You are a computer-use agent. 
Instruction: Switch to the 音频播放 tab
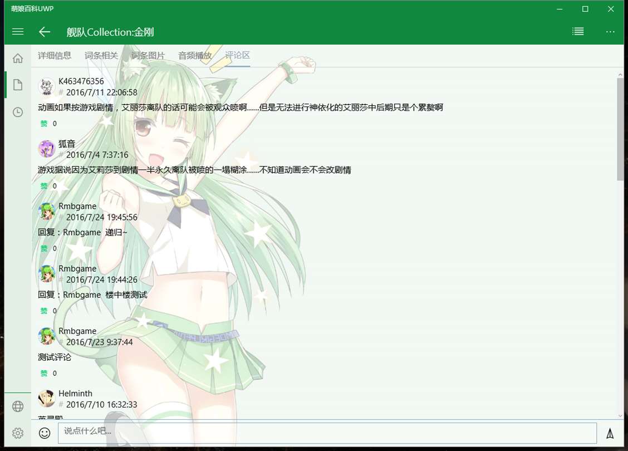[x=195, y=55]
